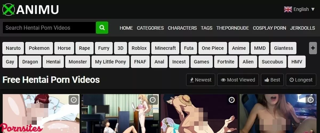Open the CHARACTERS menu item
This screenshot has width=320, height=133.
pyautogui.click(x=182, y=28)
